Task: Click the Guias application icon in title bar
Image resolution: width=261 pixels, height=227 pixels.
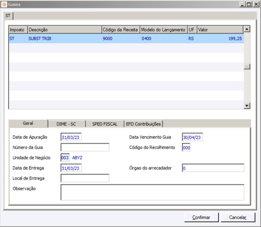Action: pos(4,4)
